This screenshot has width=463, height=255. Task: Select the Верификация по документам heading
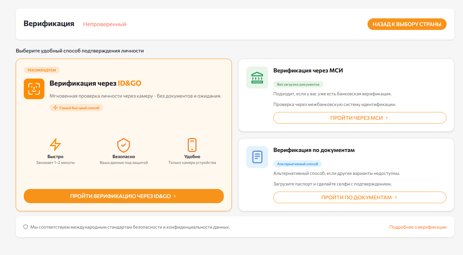click(x=314, y=150)
